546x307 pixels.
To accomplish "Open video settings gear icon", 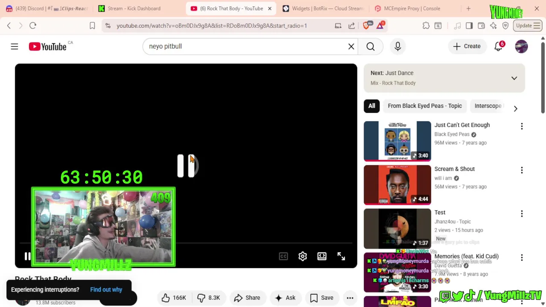I will point(302,256).
